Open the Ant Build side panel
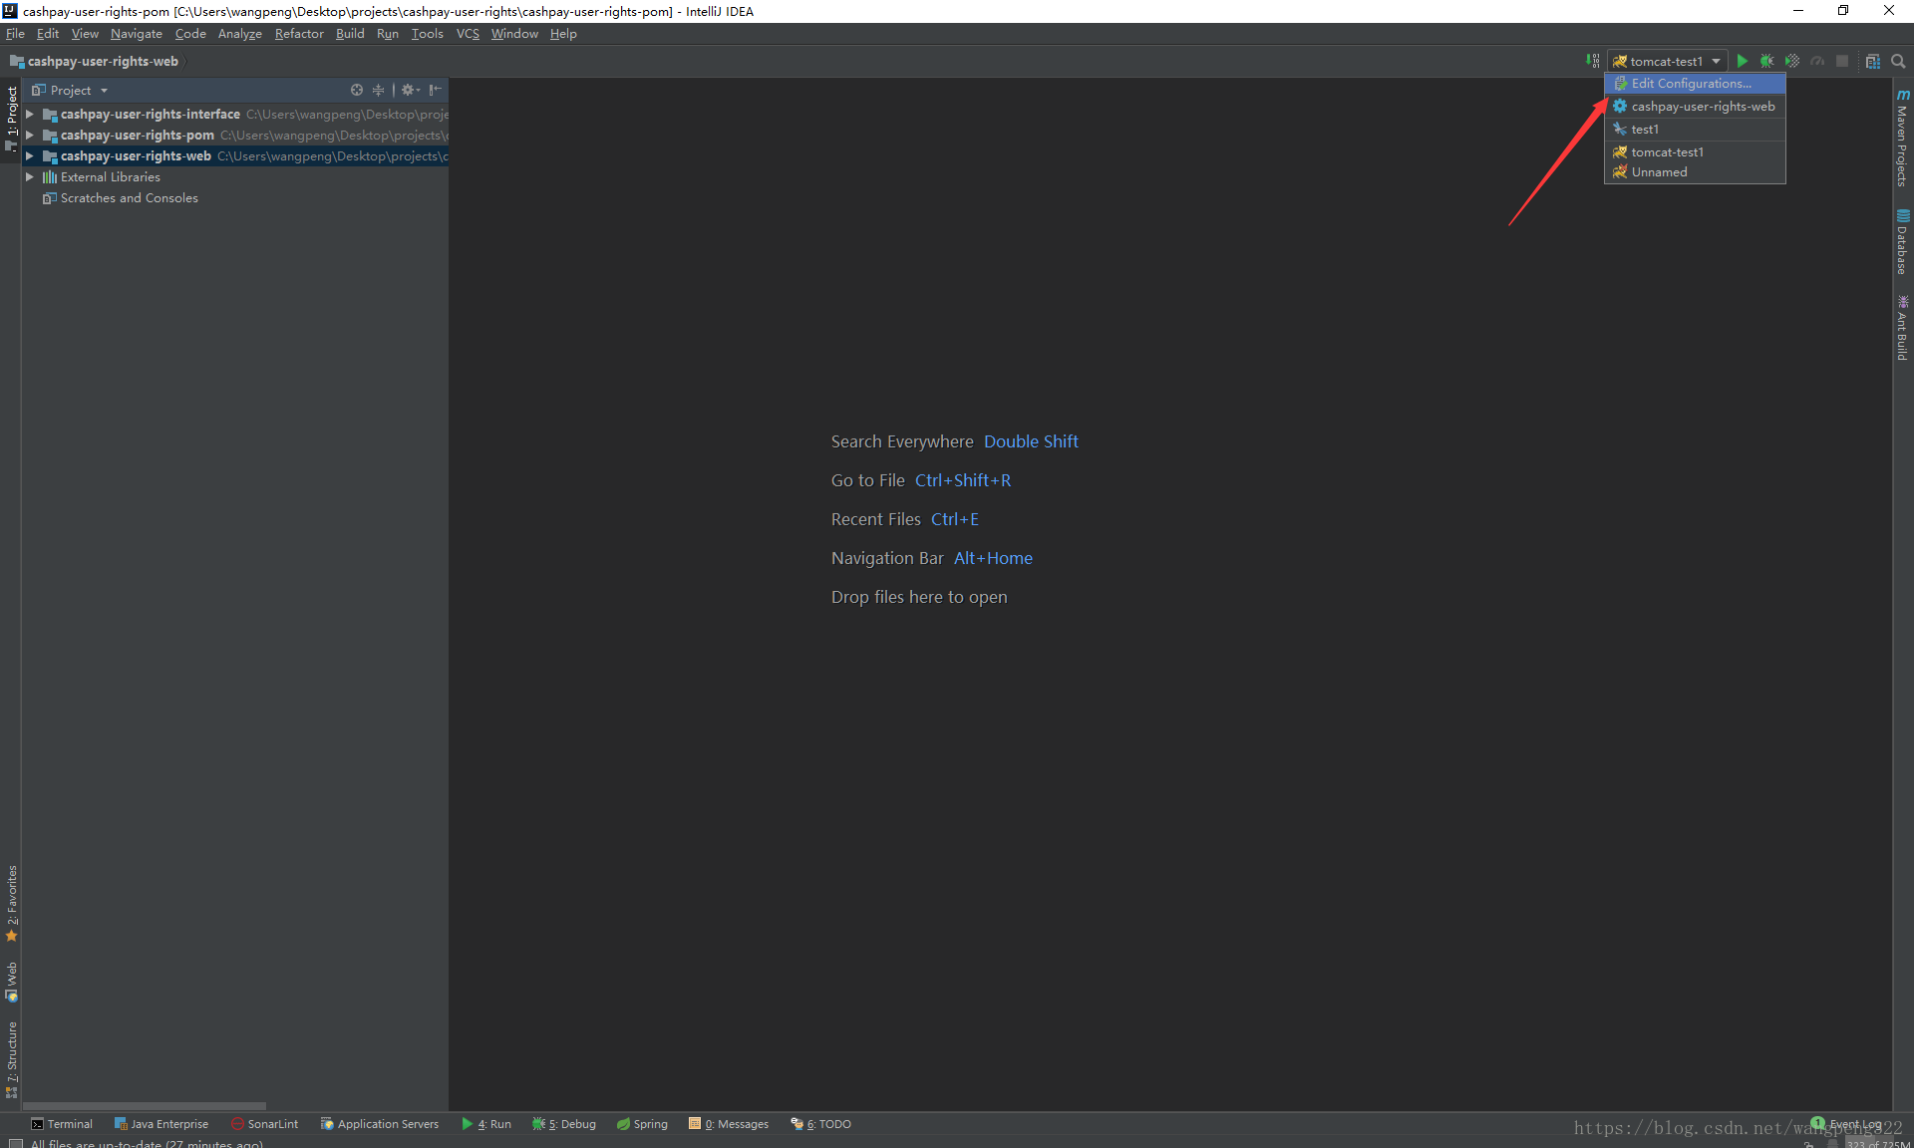The image size is (1914, 1148). pyautogui.click(x=1902, y=328)
